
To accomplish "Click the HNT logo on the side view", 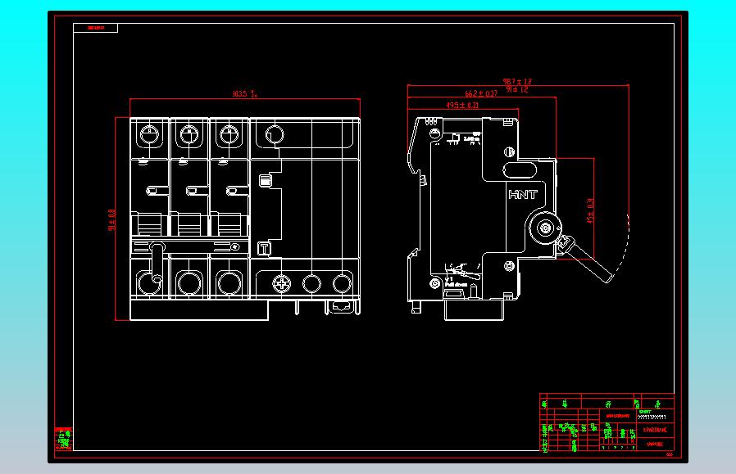I will (523, 194).
